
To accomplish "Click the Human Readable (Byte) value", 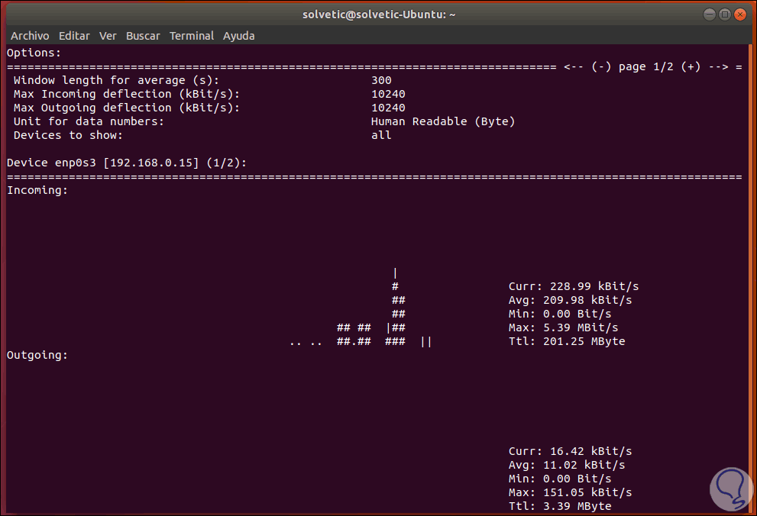I will [x=443, y=121].
